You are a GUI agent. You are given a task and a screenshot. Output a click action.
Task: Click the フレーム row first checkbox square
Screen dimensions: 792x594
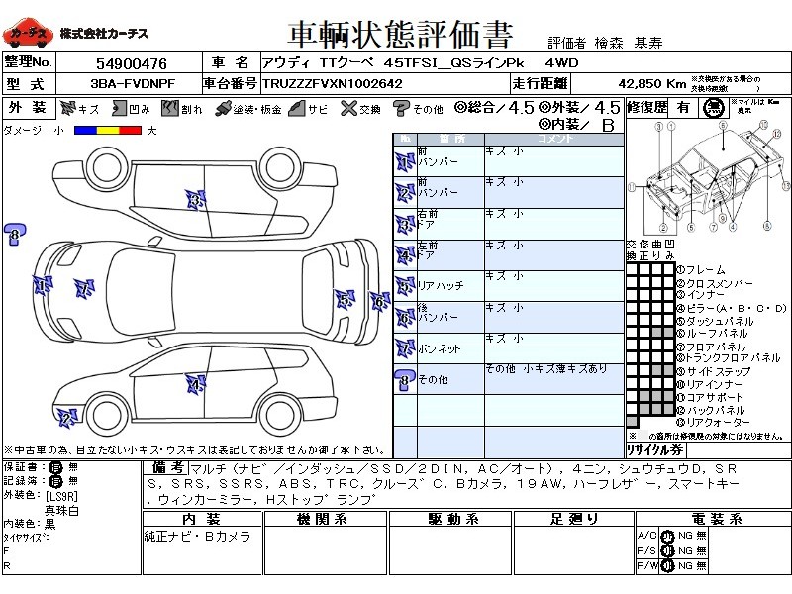[632, 269]
